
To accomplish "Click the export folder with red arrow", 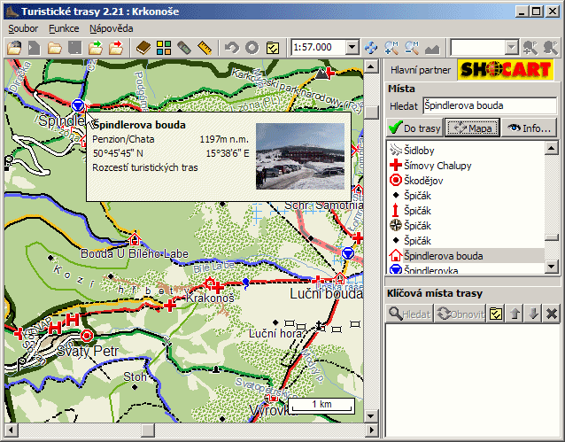I will coord(116,48).
